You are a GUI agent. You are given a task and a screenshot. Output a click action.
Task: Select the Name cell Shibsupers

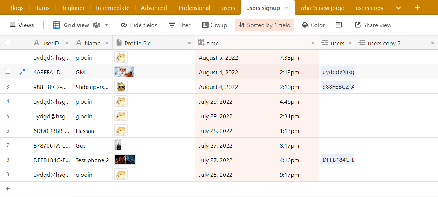click(x=92, y=87)
